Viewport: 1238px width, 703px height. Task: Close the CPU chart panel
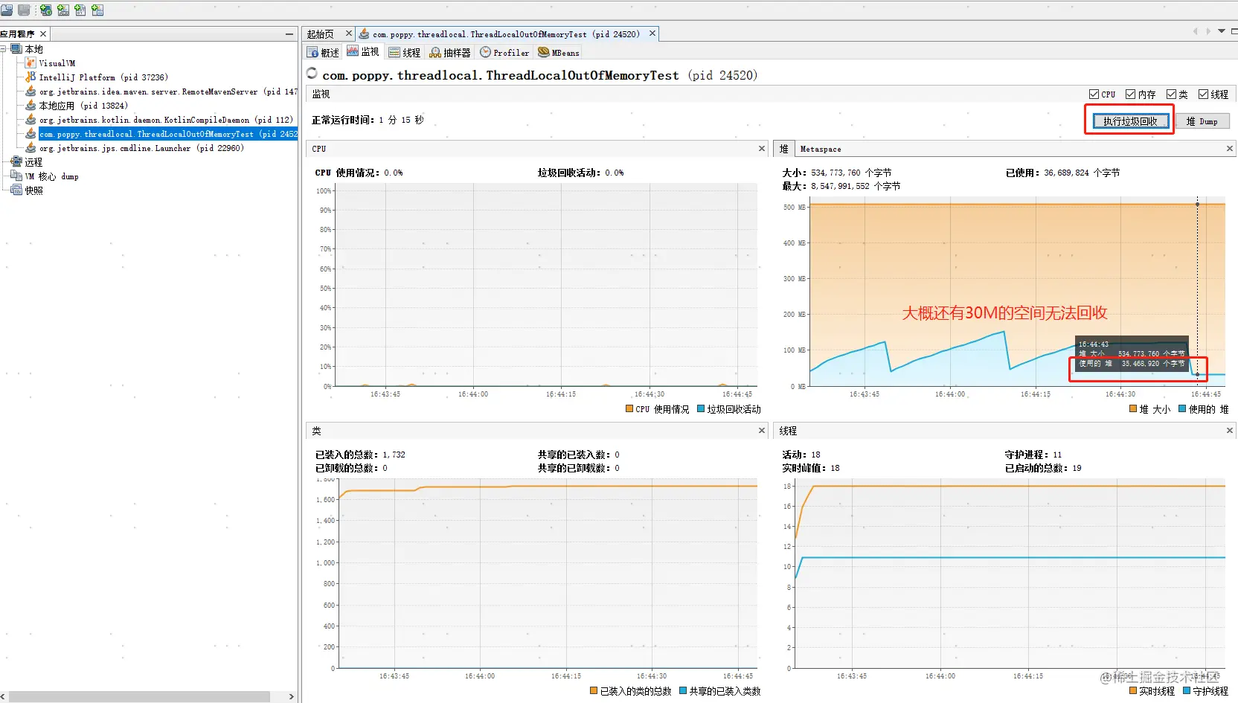pyautogui.click(x=762, y=149)
